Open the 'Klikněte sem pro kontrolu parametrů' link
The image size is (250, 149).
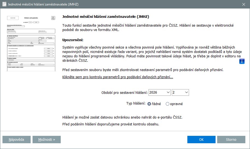tap(118, 77)
